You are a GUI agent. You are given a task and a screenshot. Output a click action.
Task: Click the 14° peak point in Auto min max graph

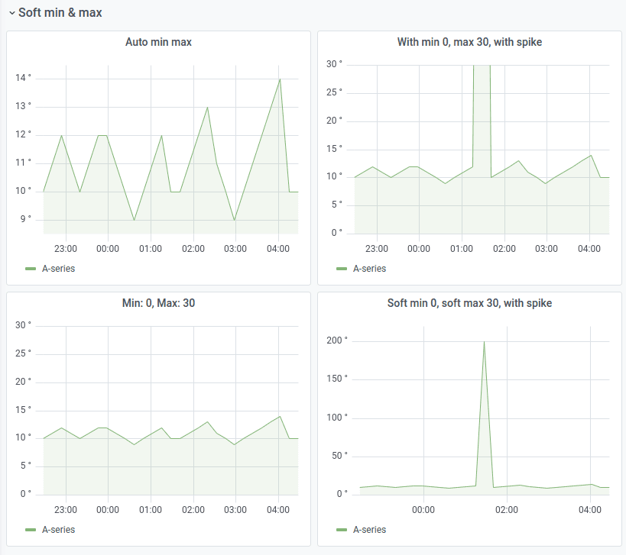click(x=280, y=79)
